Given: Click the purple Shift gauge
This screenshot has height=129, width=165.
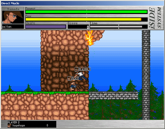Looking at the screenshot, I should tap(46, 26).
